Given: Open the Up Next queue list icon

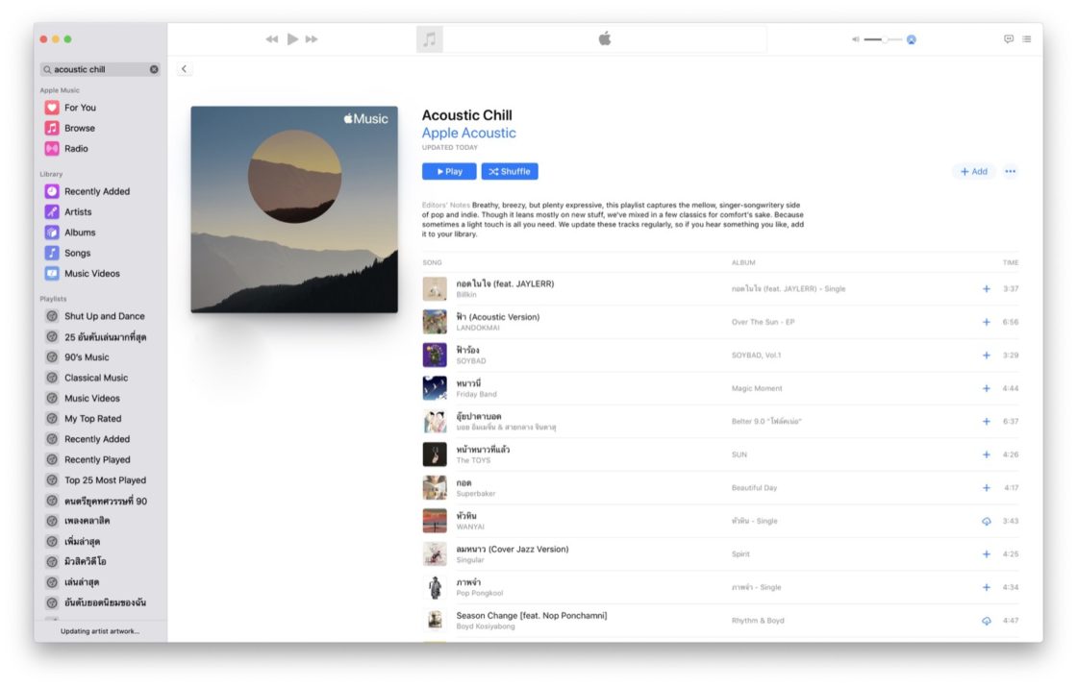Looking at the screenshot, I should point(1027,39).
